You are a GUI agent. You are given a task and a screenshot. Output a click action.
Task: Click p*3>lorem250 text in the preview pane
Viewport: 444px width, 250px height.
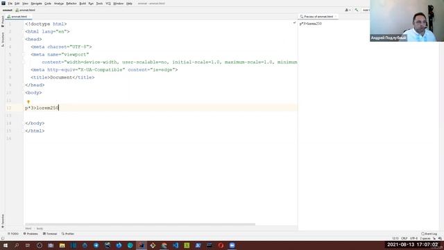click(x=311, y=24)
